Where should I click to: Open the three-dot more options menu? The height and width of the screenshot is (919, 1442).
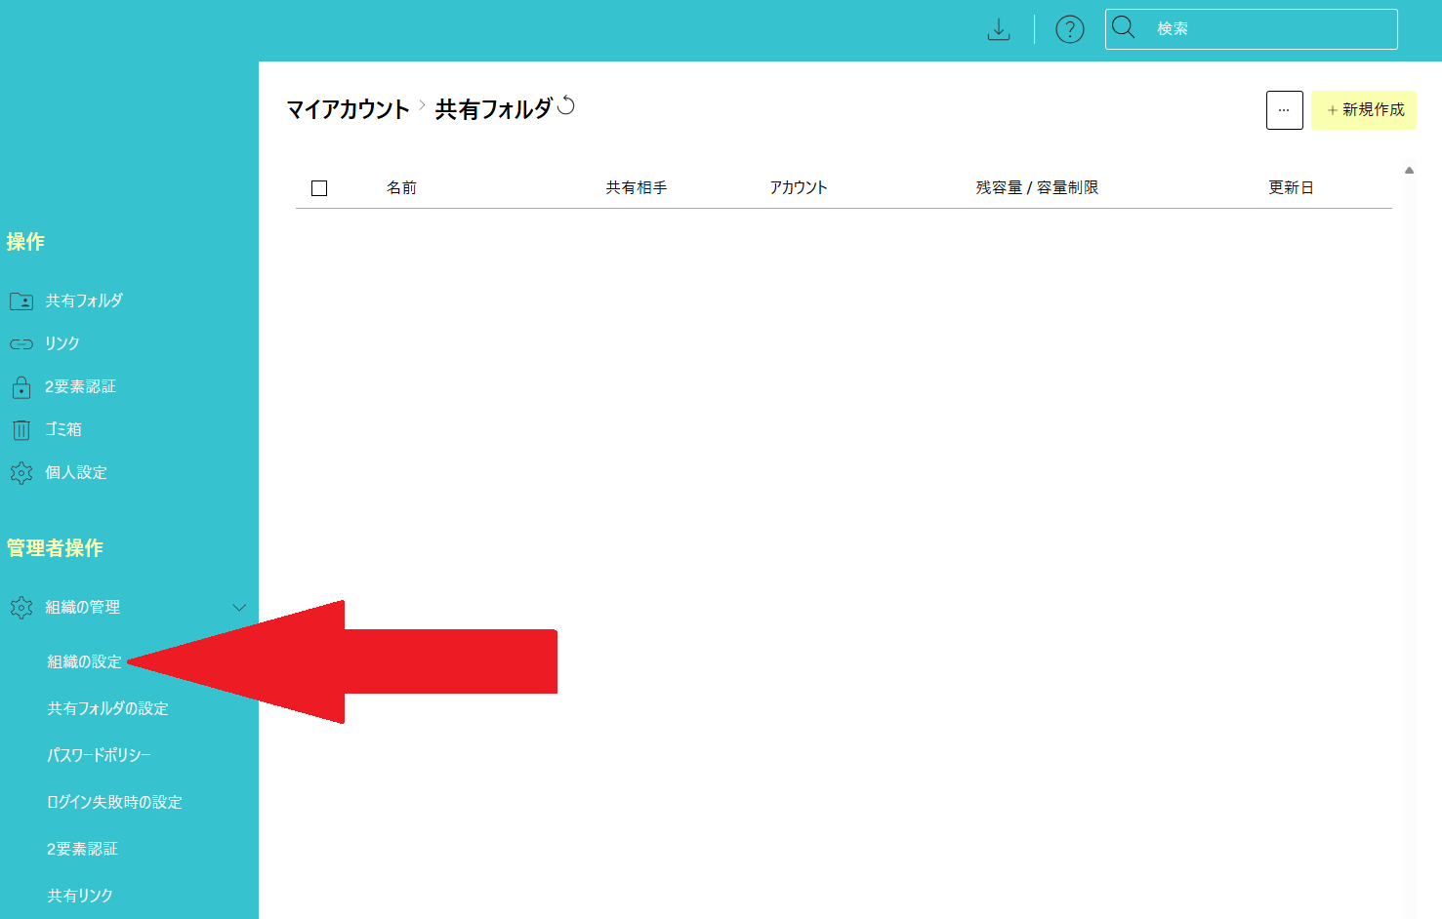1284,110
